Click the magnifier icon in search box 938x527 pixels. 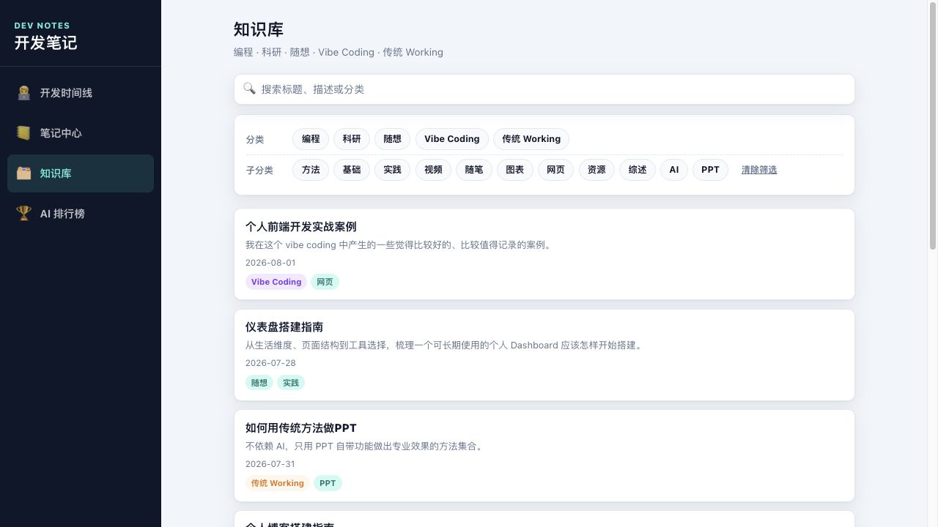tap(249, 89)
